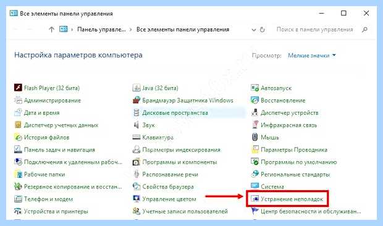Expand the address bar history chevron
383x226 pixels.
pyautogui.click(x=254, y=30)
